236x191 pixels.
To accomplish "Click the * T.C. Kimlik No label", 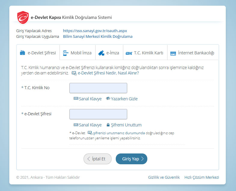I will click(35, 88).
